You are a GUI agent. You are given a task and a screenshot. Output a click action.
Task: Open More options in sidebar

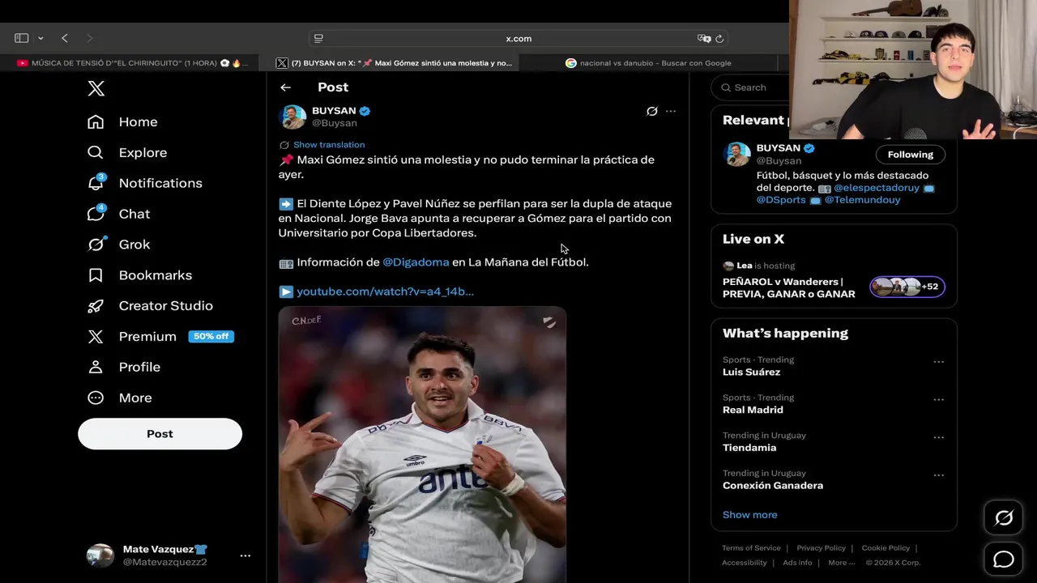click(x=119, y=398)
